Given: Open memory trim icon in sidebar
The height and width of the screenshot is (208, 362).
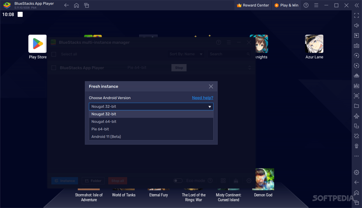Looking at the screenshot, I should tap(356, 76).
